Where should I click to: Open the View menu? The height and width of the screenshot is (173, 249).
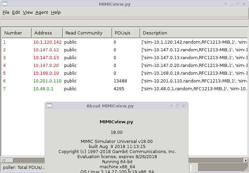28,13
